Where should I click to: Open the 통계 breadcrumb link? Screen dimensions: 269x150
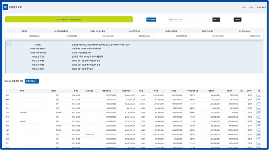(x=251, y=7)
